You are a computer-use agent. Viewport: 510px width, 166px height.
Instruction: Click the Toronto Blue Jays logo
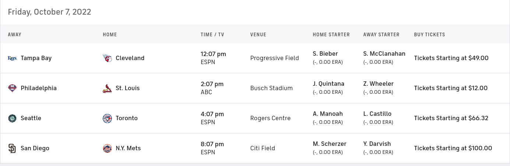[107, 118]
